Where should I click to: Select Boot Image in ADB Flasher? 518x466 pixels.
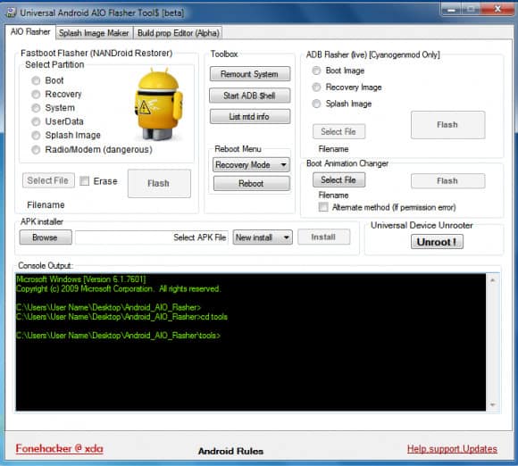pyautogui.click(x=316, y=71)
